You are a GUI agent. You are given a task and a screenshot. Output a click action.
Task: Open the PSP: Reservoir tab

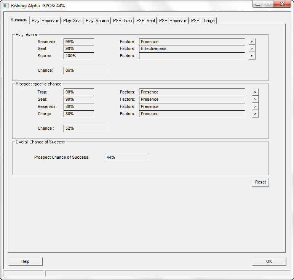coord(173,21)
